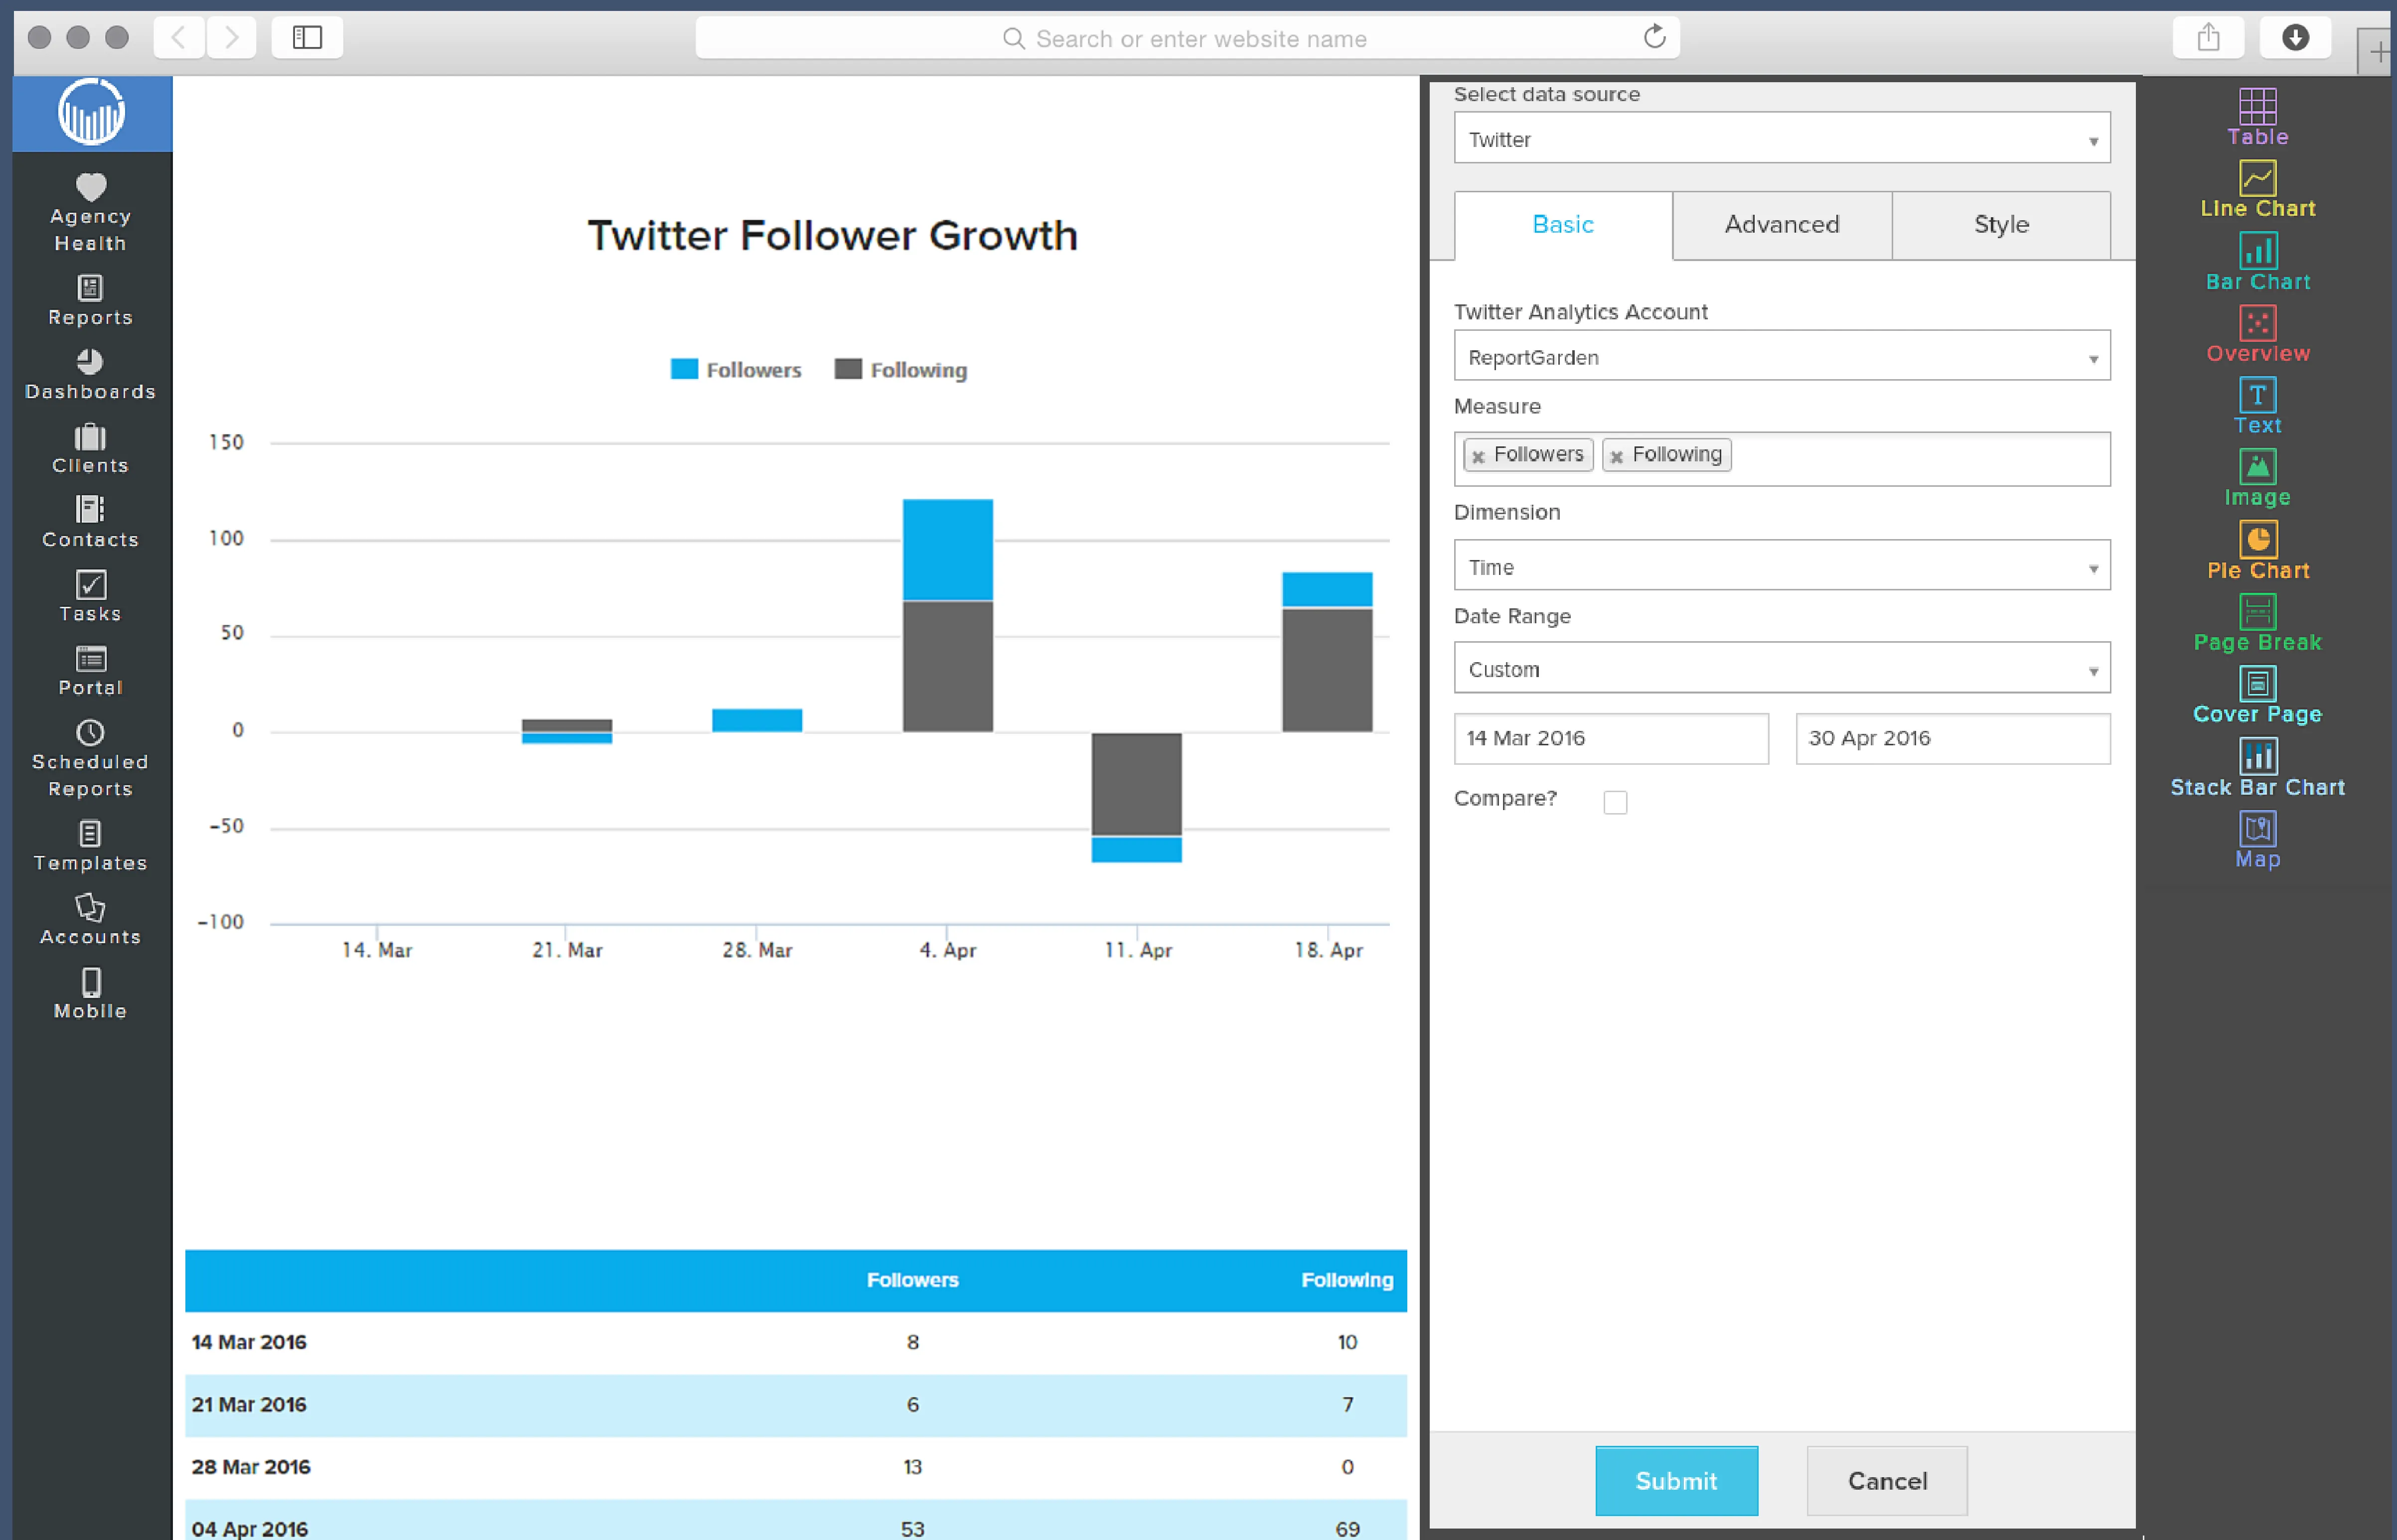This screenshot has height=1540, width=2397.
Task: Insert a Pie Chart element
Action: (x=2257, y=546)
